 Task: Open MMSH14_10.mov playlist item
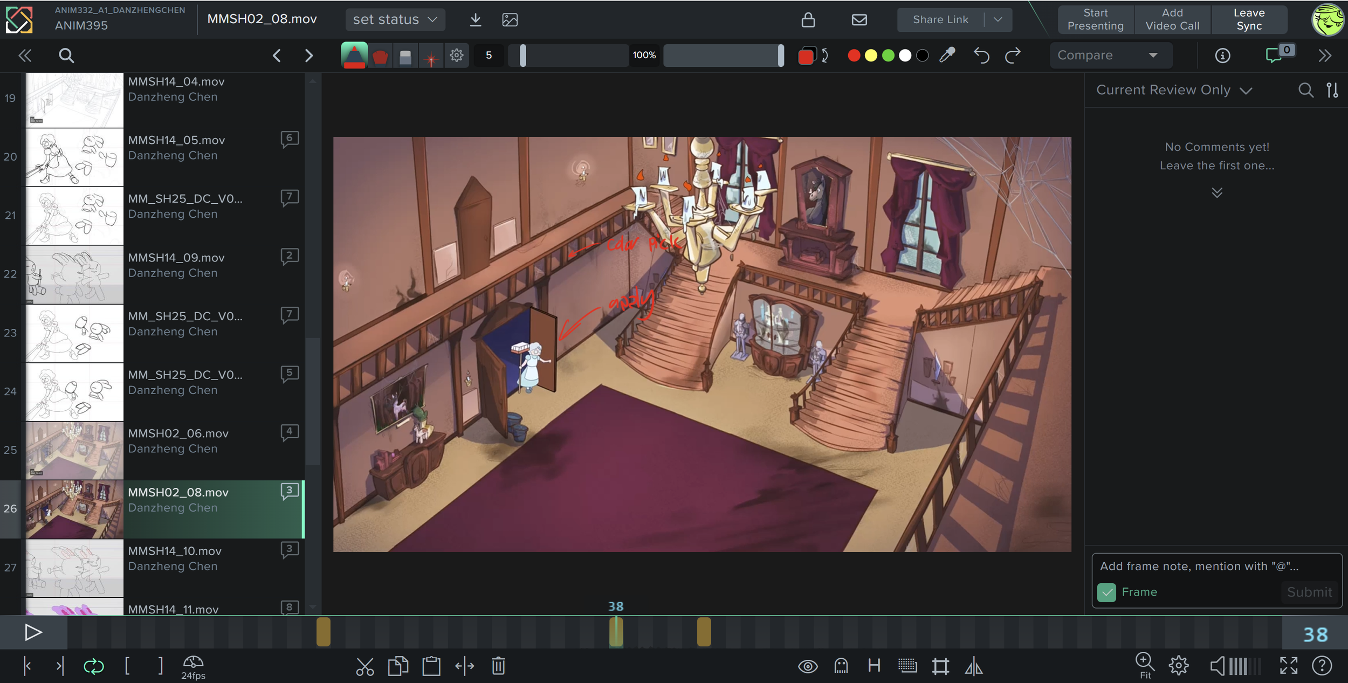[165, 568]
